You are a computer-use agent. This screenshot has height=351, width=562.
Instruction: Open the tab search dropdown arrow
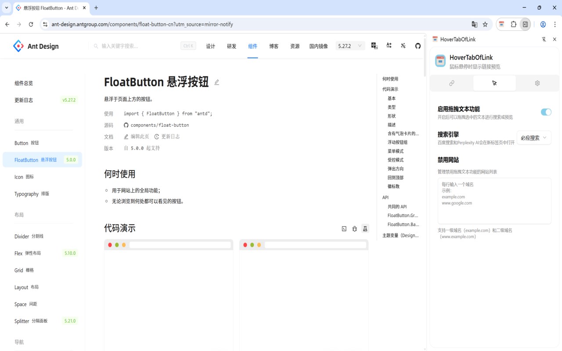pyautogui.click(x=7, y=7)
